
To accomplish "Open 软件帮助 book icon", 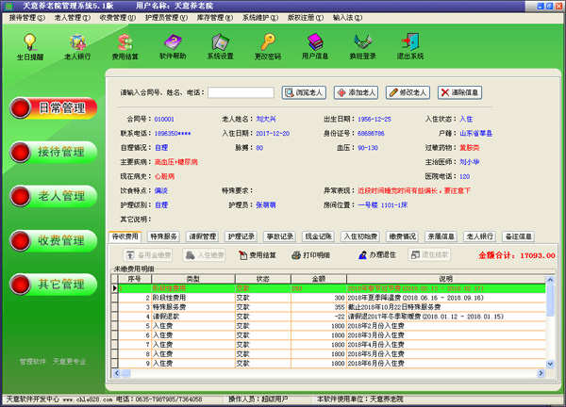I will click(x=173, y=44).
